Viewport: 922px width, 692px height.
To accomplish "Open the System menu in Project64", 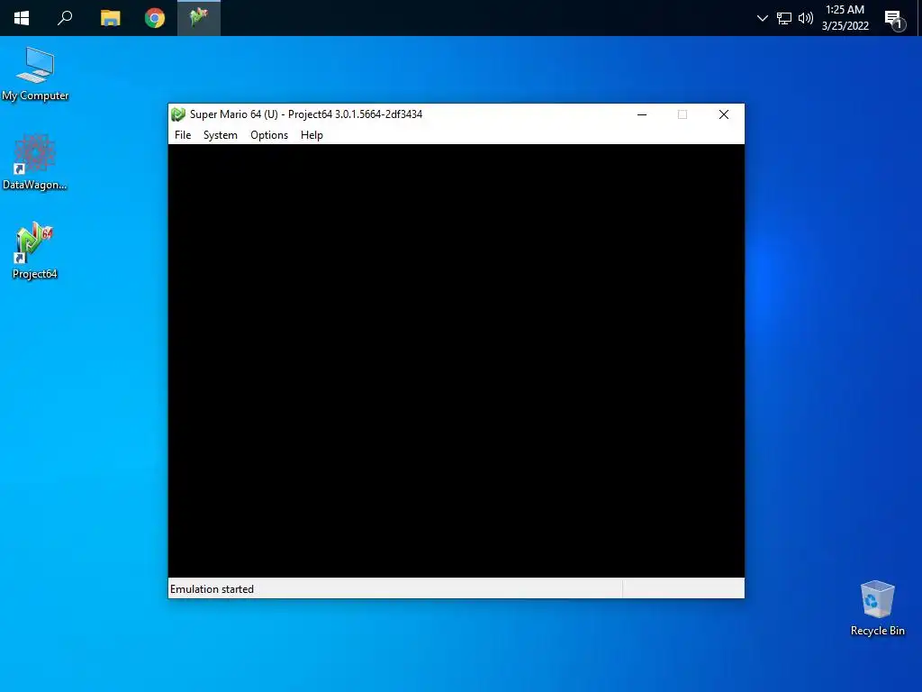I will point(221,135).
